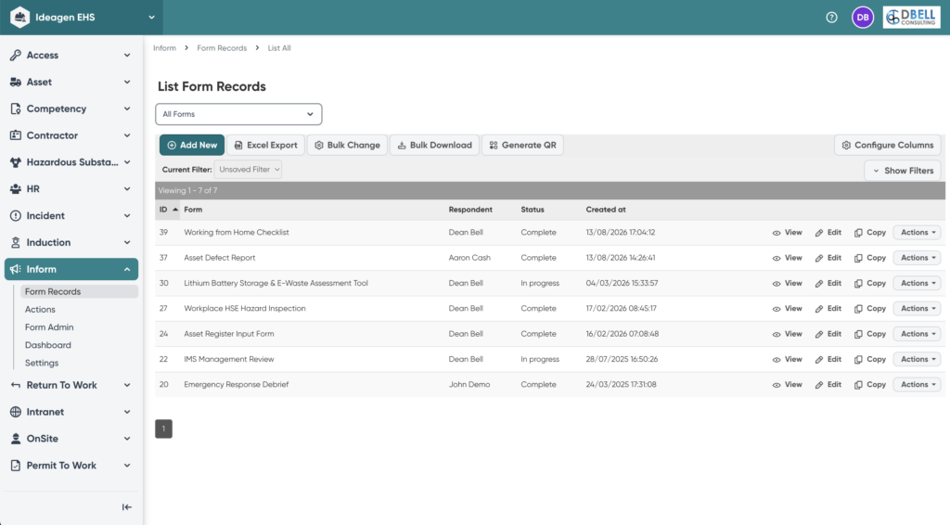Viewport: 950px width, 525px height.
Task: Click the 'John Demo' respondent cell
Action: point(469,385)
